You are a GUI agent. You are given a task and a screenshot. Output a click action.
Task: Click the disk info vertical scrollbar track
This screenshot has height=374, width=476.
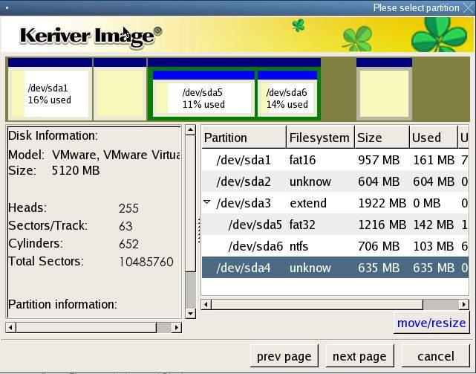pyautogui.click(x=190, y=289)
